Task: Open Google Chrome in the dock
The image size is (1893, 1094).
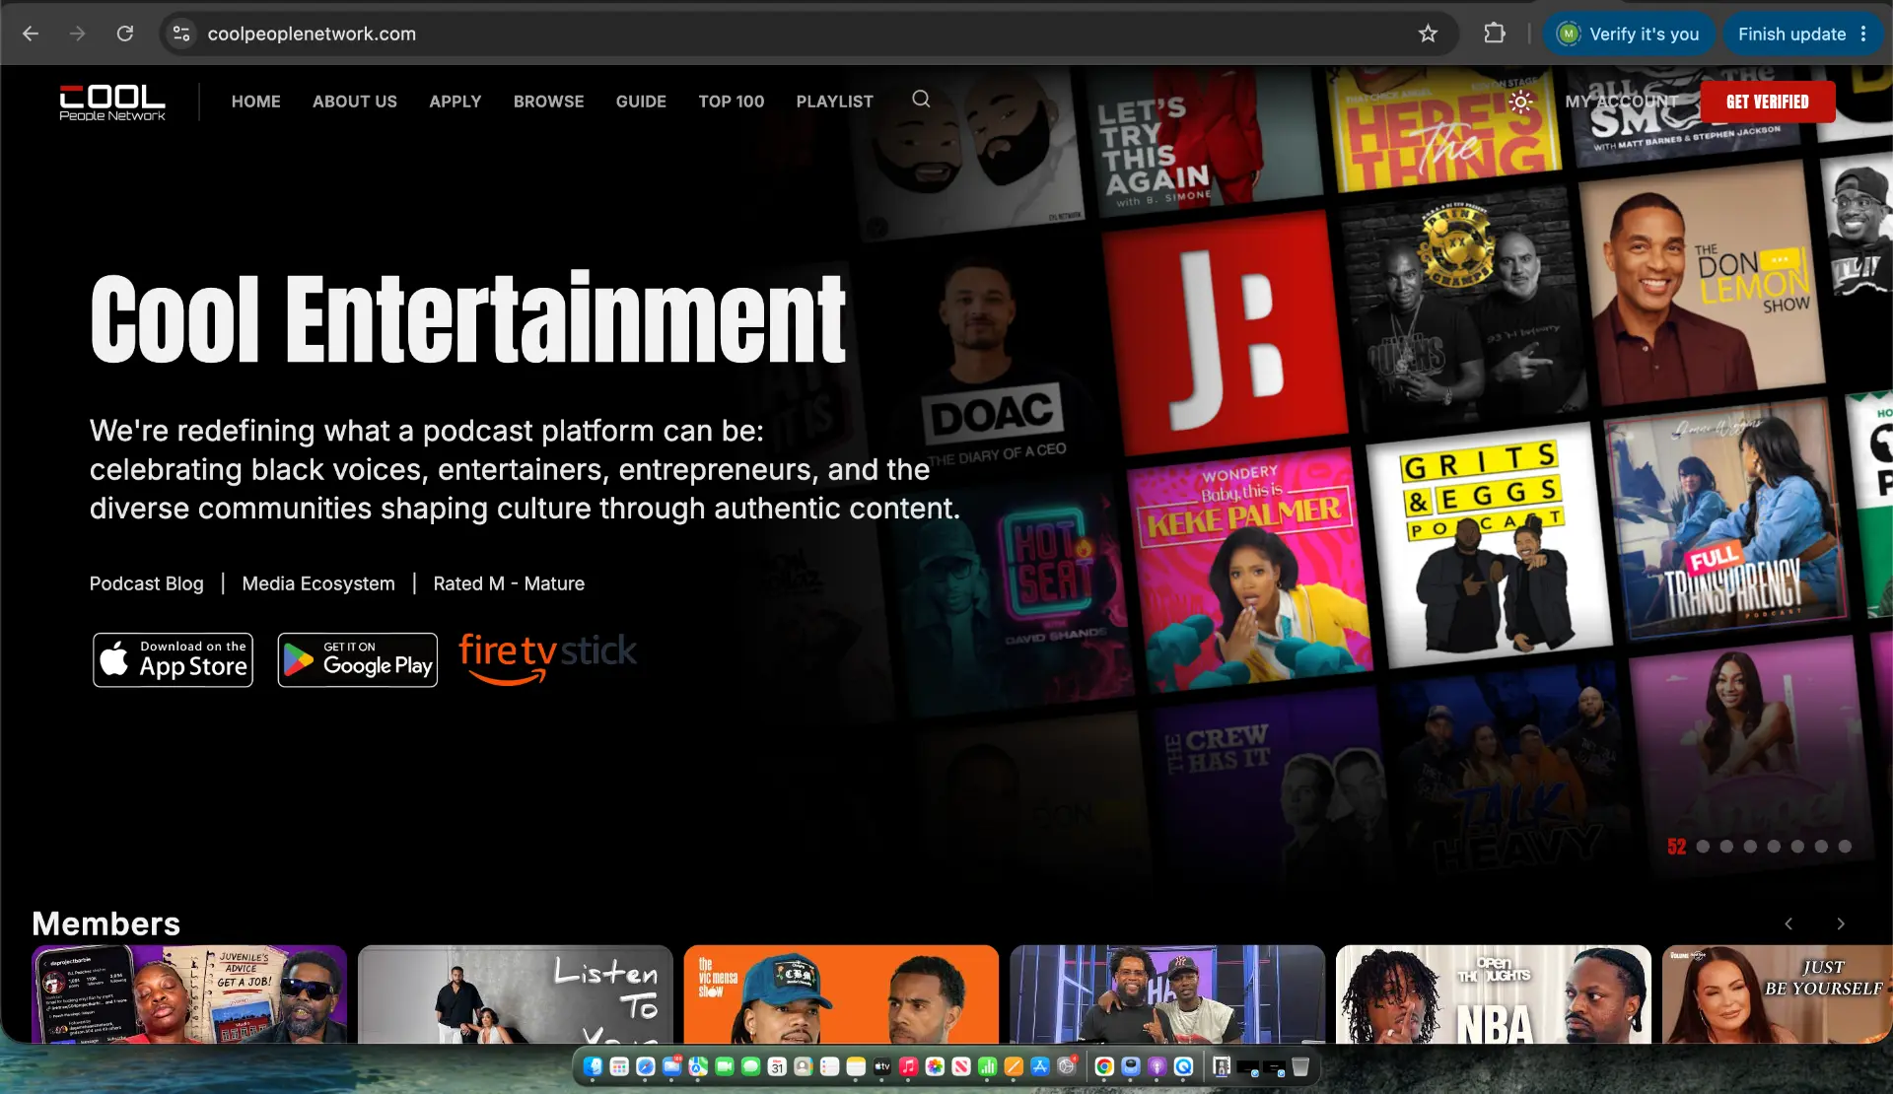Action: [1104, 1066]
